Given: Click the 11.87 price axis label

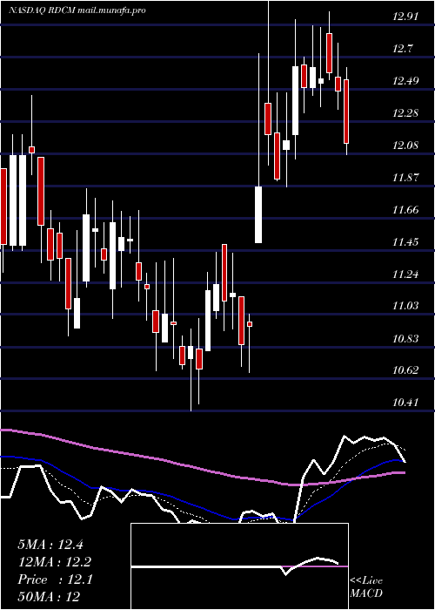Looking at the screenshot, I should (405, 178).
